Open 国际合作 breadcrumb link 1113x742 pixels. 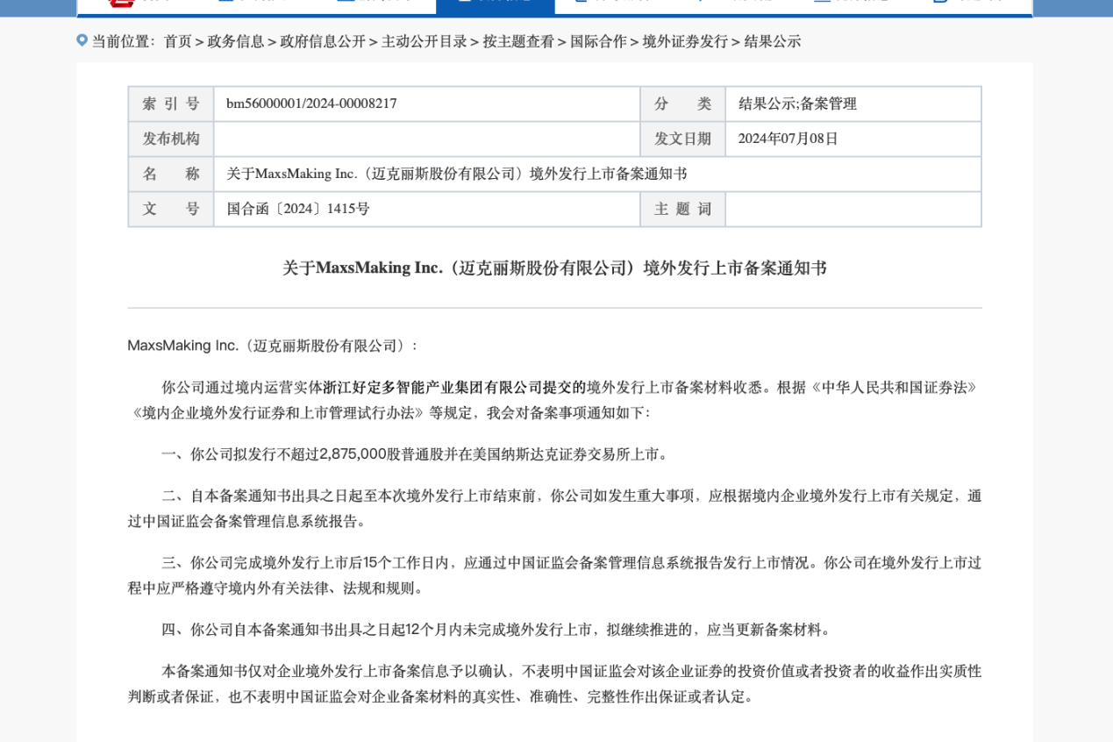click(x=598, y=41)
